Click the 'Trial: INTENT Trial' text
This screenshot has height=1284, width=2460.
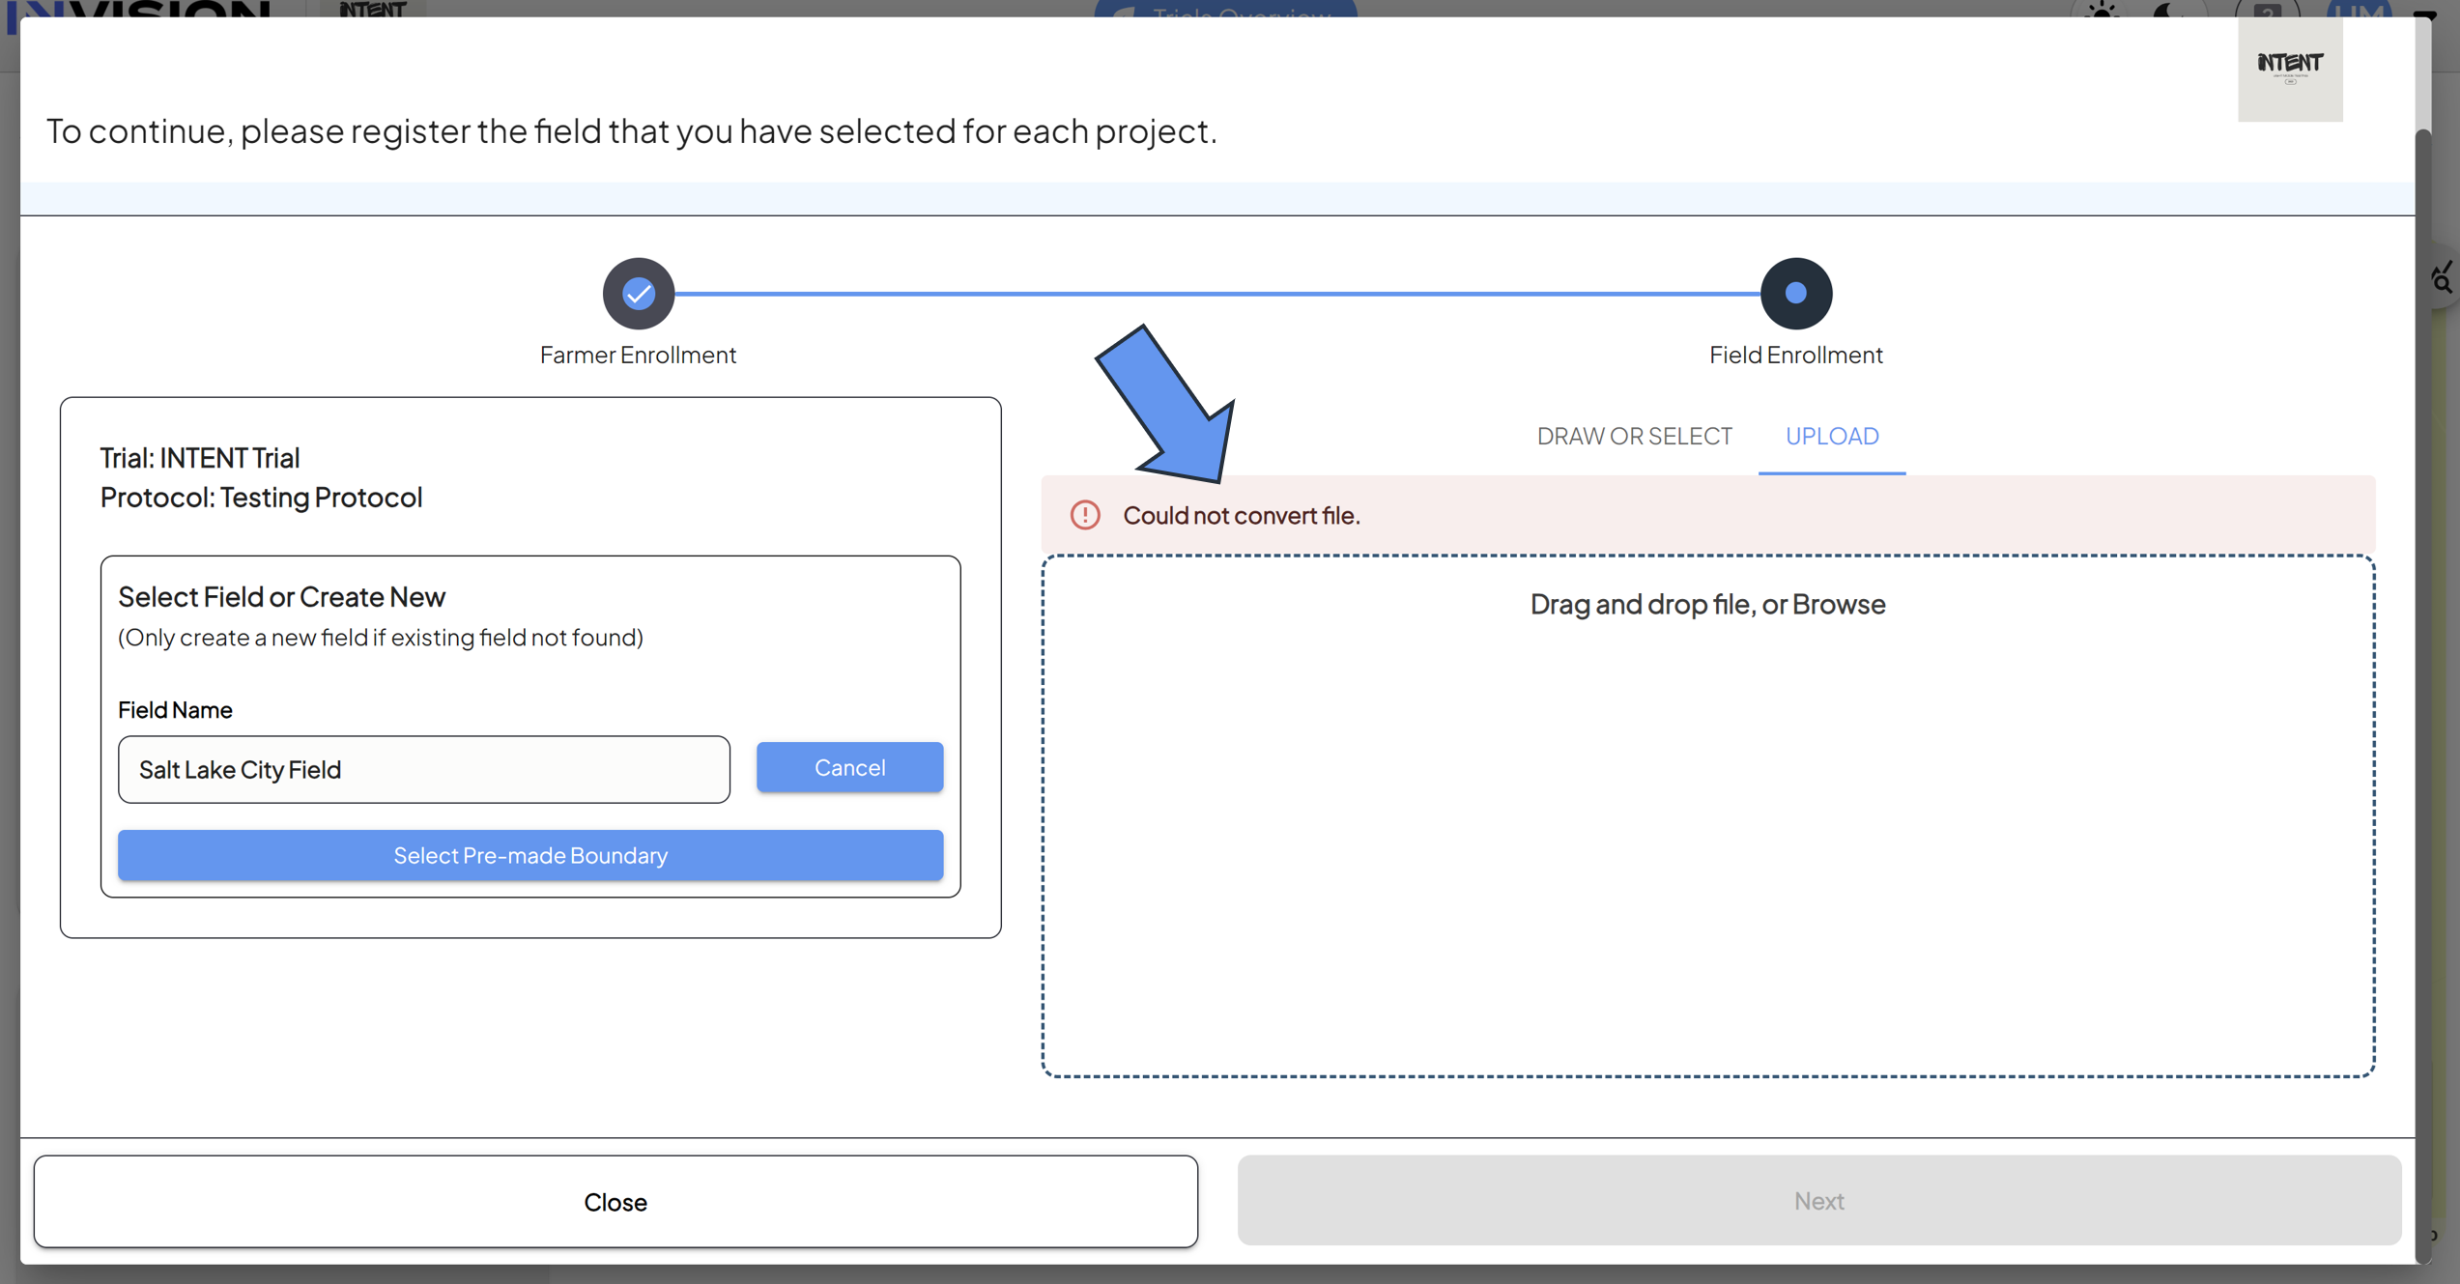pos(200,457)
